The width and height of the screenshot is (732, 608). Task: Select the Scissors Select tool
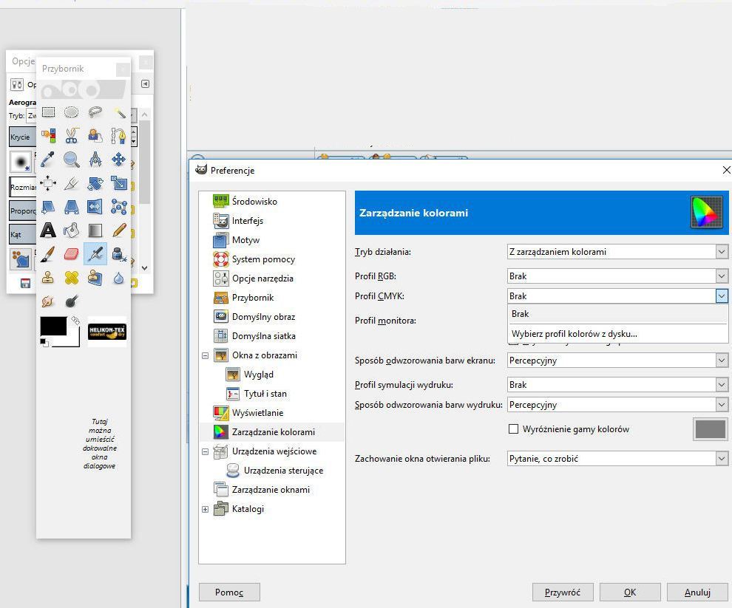72,135
